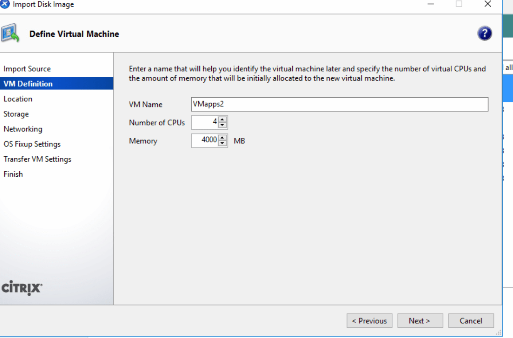Select the Storage wizard step
This screenshot has height=338, width=513.
point(16,114)
